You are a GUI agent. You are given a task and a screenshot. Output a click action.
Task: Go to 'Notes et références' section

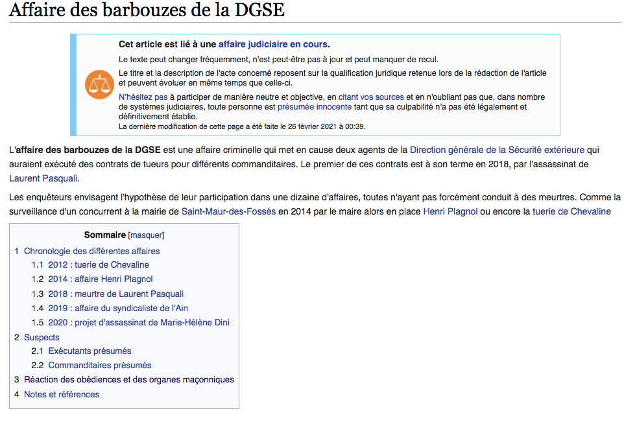[x=62, y=394]
